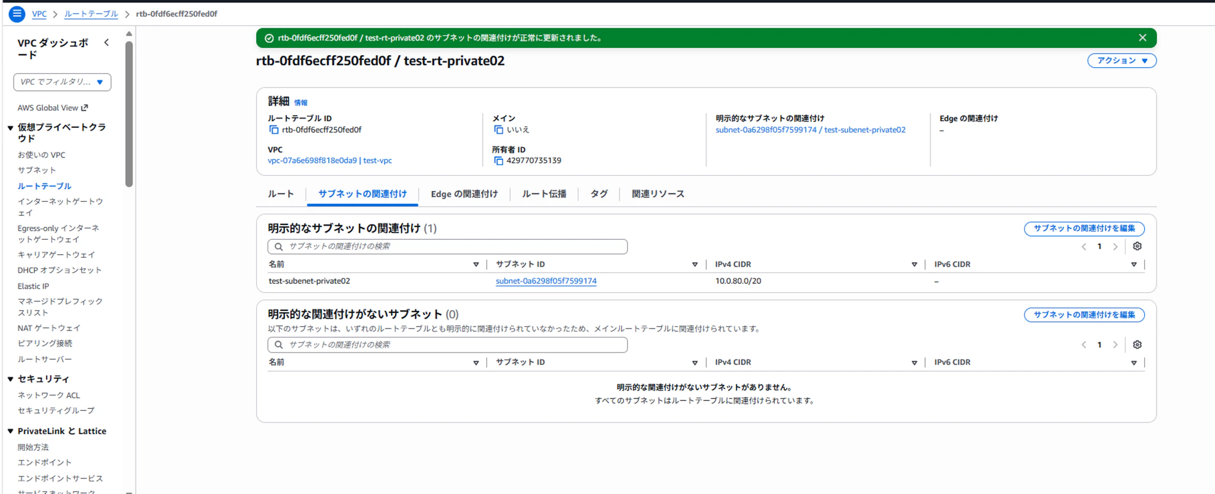This screenshot has height=494, width=1215.
Task: Open 開始方法 in sidebar
Action: point(33,447)
